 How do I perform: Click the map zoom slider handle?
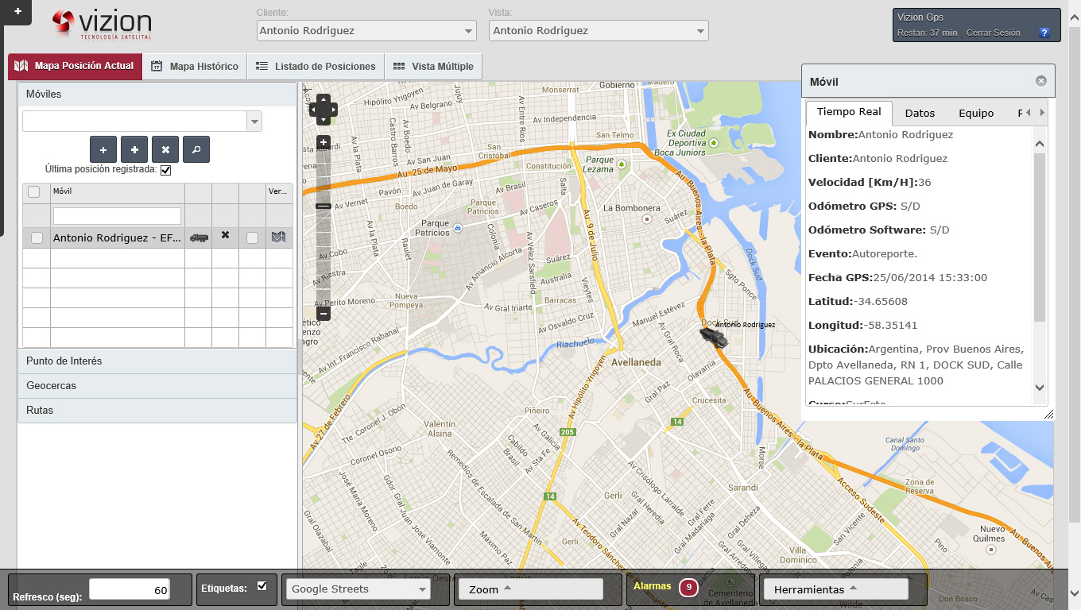(x=324, y=207)
